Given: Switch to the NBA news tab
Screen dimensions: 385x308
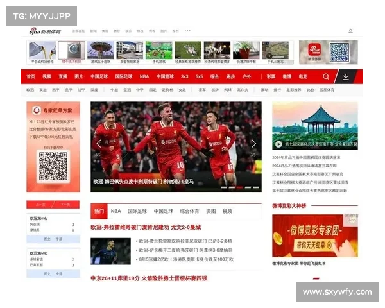Looking at the screenshot, I should coord(116,211).
